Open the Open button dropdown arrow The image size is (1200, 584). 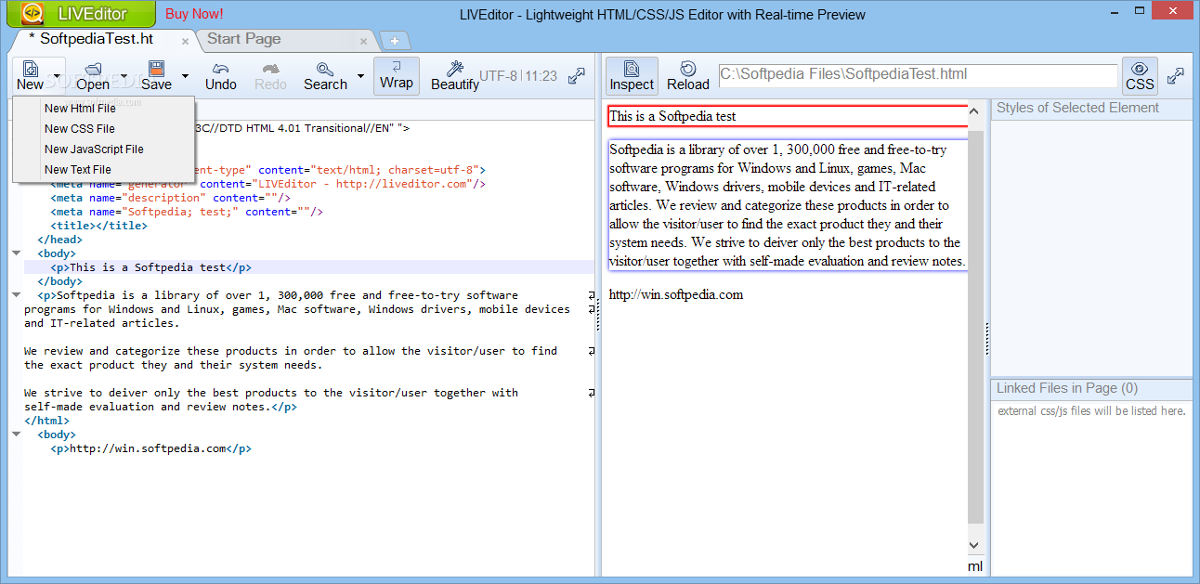click(x=124, y=76)
